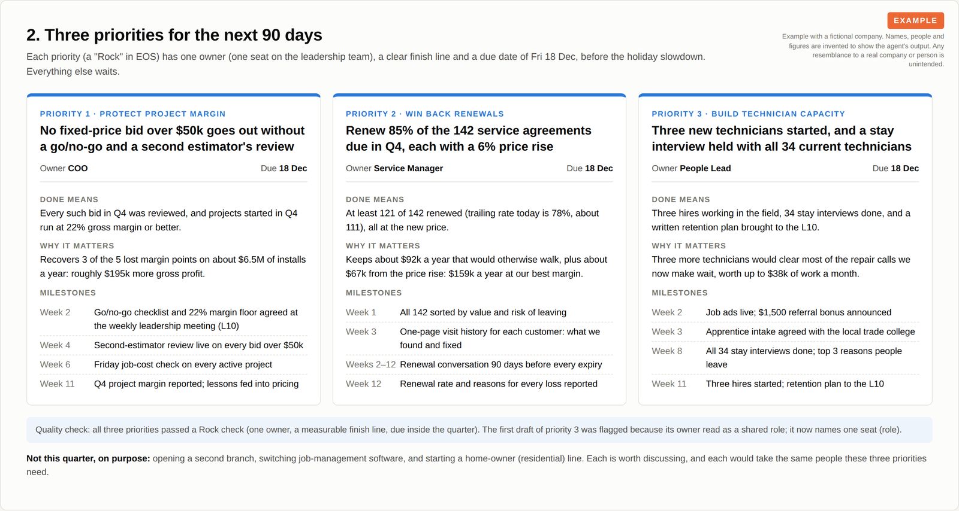The height and width of the screenshot is (511, 959).
Task: Select milestone "Apprentice intake agreed with the local trade college"
Action: (x=810, y=331)
